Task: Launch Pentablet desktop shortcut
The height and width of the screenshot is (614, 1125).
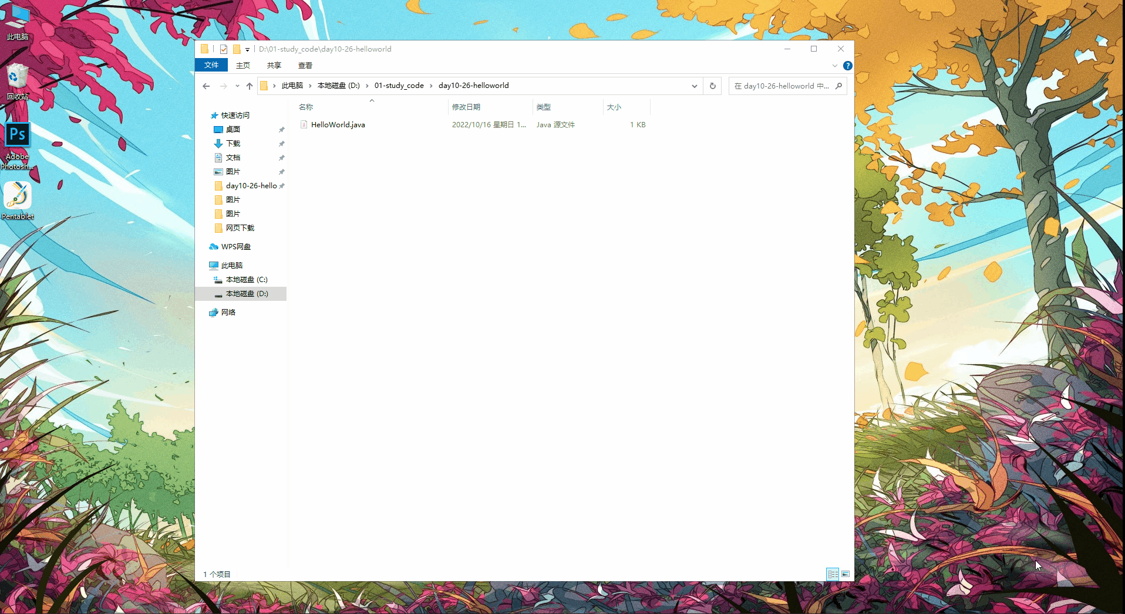Action: (17, 200)
